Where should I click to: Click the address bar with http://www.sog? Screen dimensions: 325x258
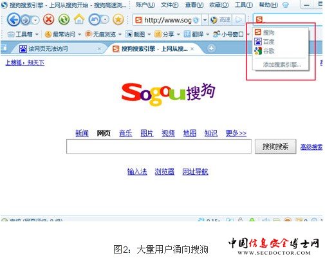click(x=166, y=20)
